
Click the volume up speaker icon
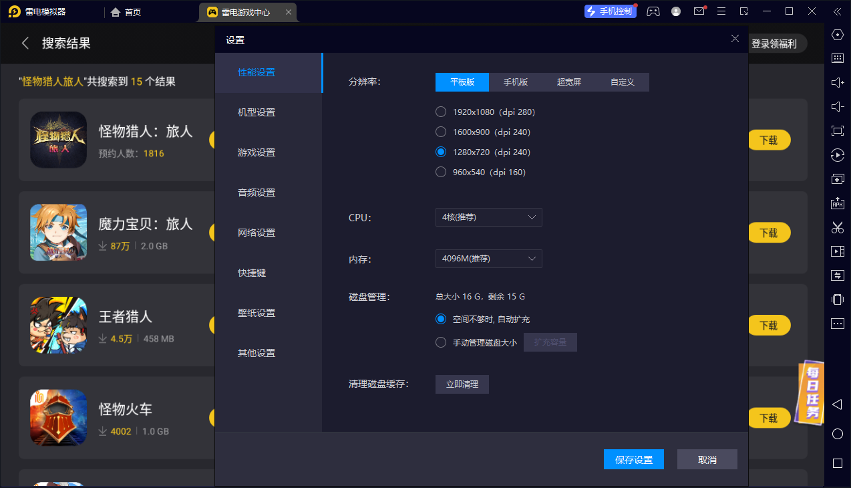click(x=837, y=82)
